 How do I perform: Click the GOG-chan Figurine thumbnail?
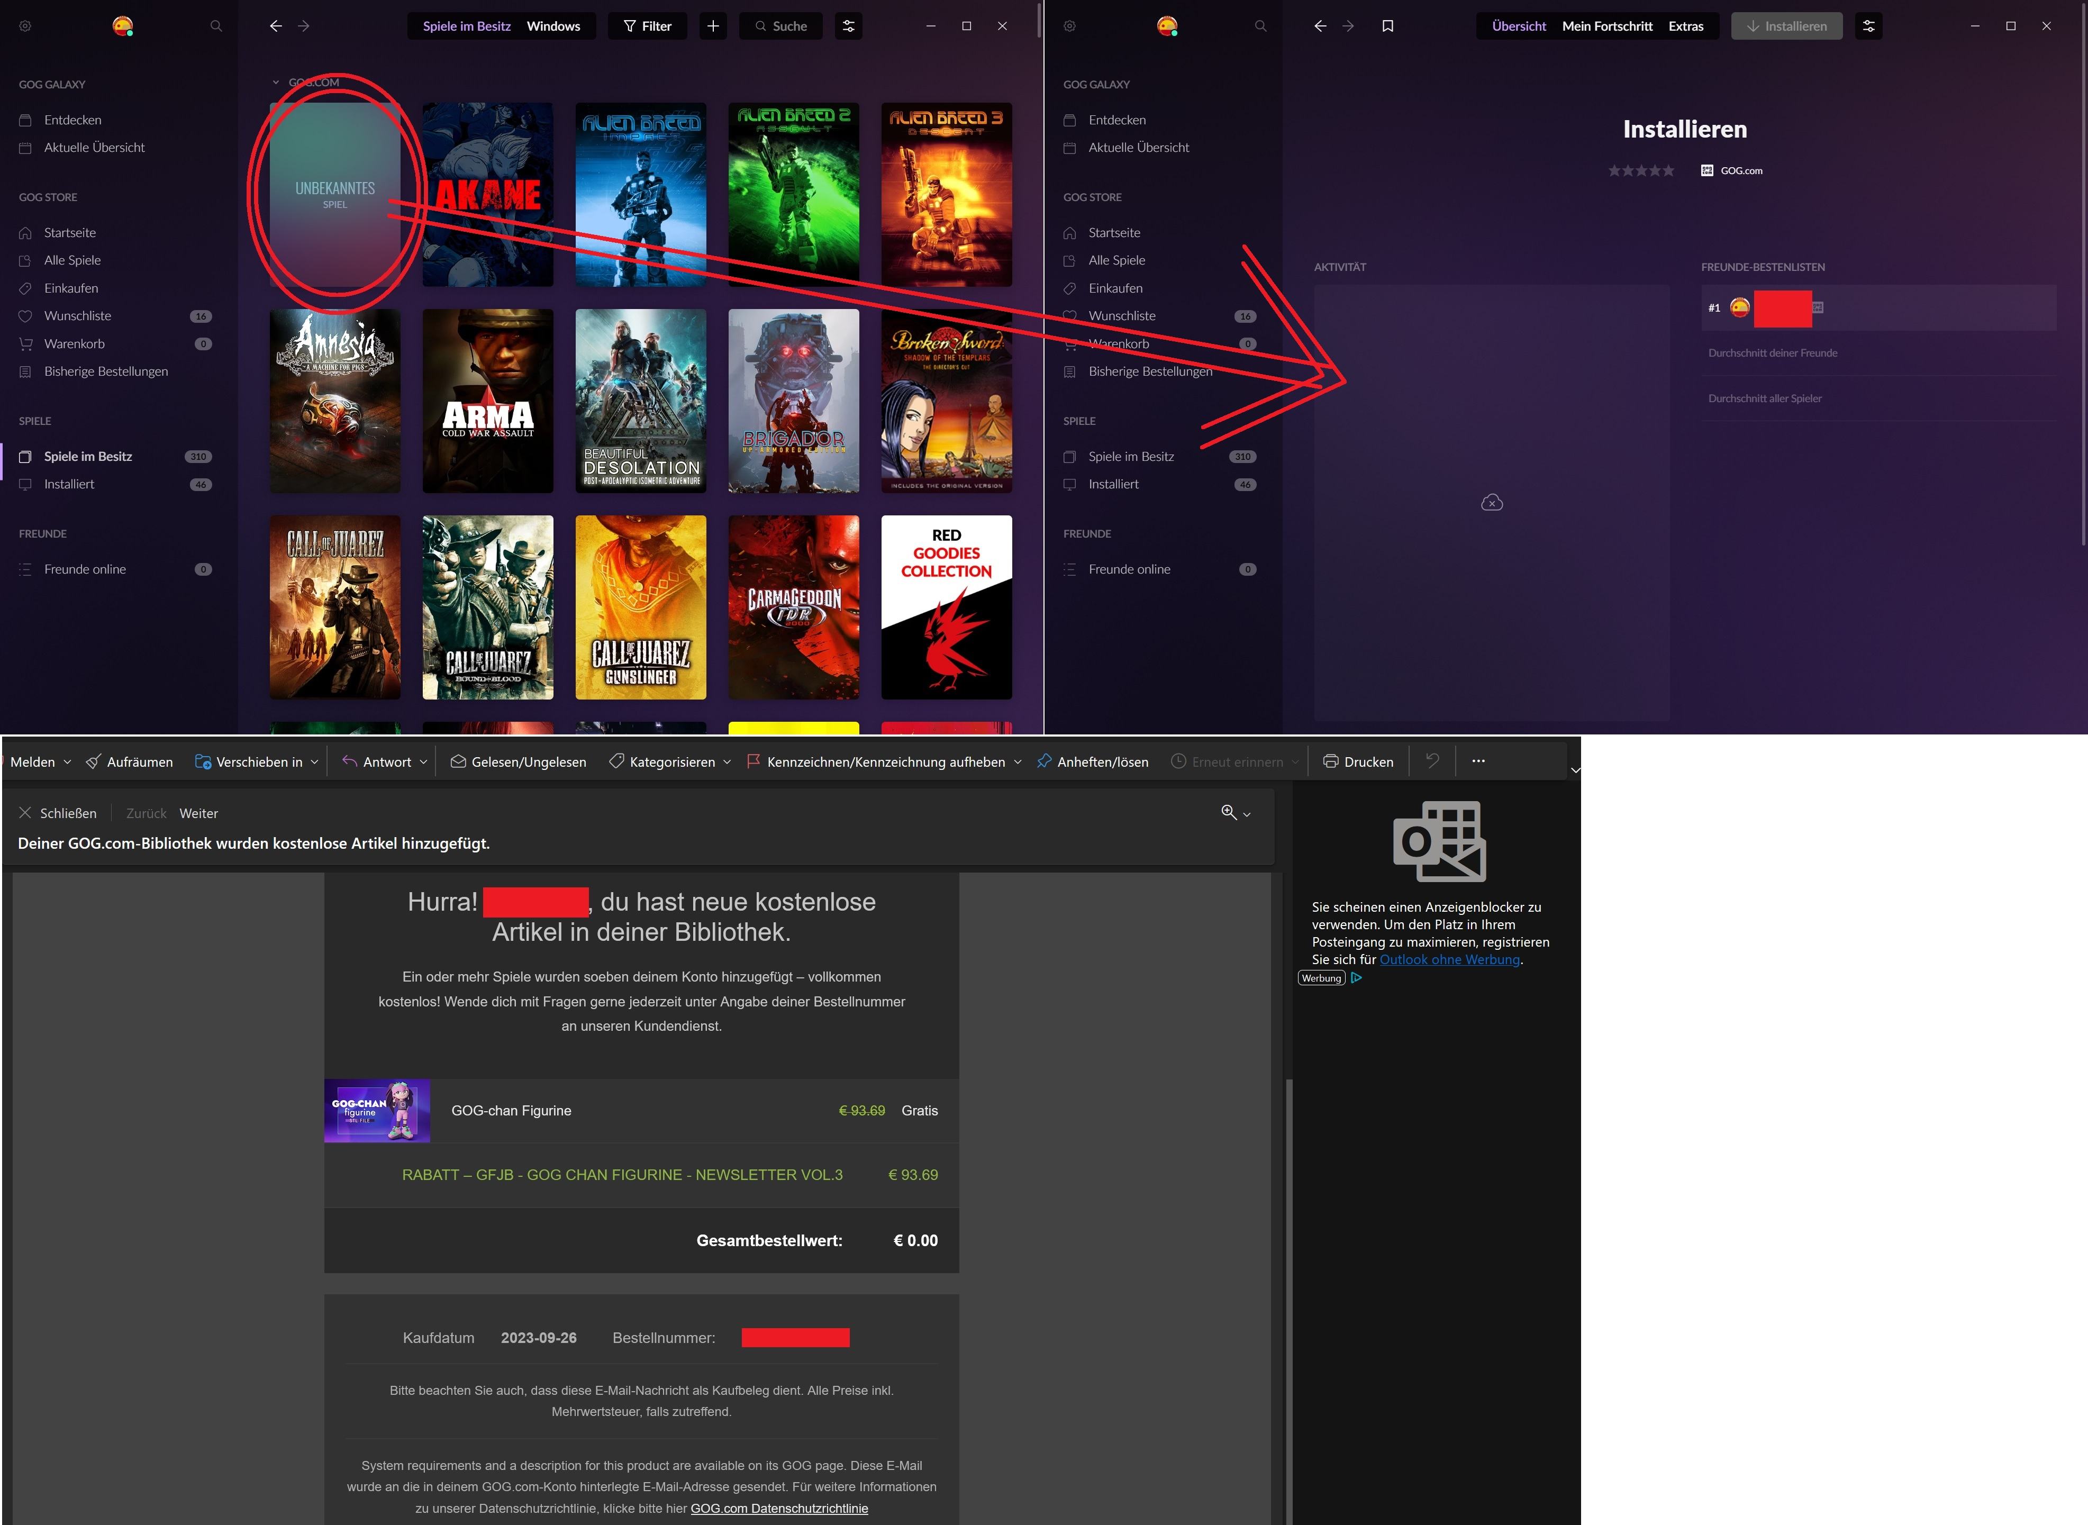pos(377,1111)
